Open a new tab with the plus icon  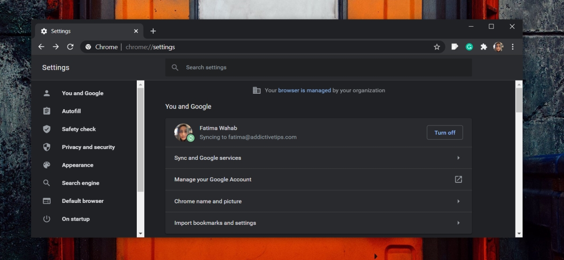[153, 31]
